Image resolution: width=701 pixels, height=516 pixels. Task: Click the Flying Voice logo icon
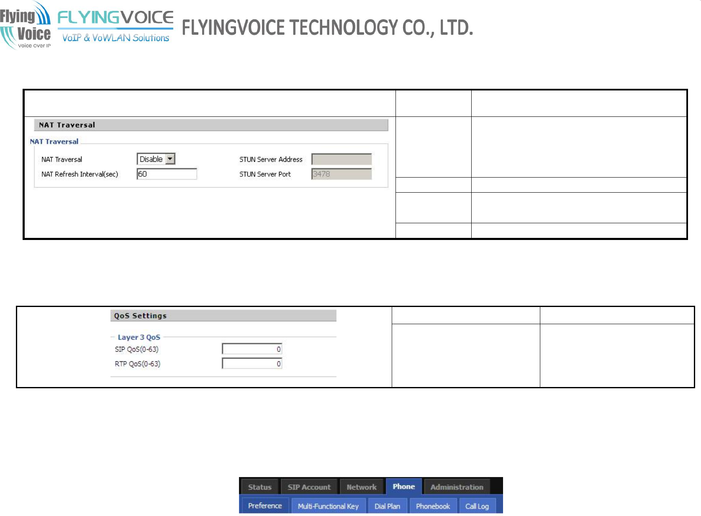pos(26,25)
